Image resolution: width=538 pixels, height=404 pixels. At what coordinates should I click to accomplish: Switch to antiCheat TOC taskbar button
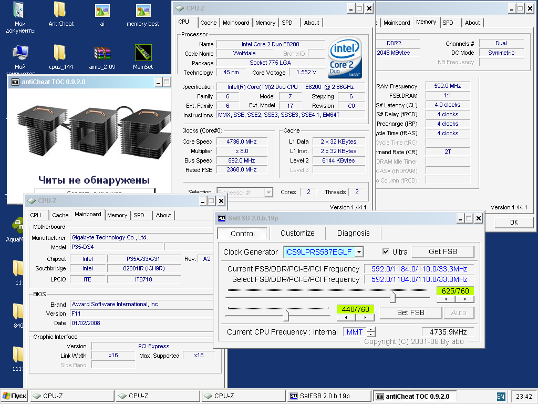[415, 396]
